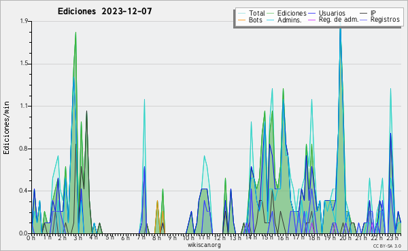Click the orange Bots legend line swatch
This screenshot has width=408, height=251.
tap(241, 20)
